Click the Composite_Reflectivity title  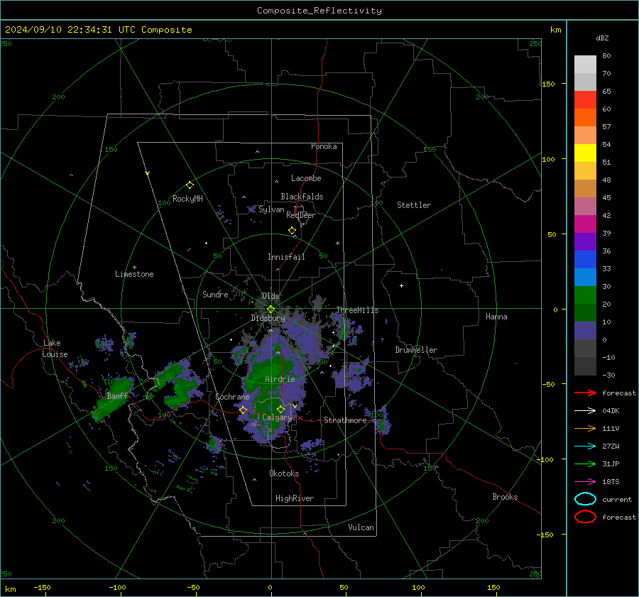pos(319,11)
